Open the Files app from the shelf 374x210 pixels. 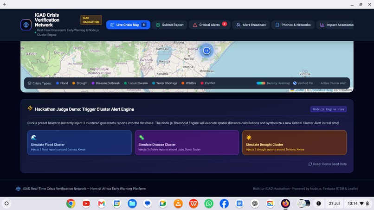132,204
